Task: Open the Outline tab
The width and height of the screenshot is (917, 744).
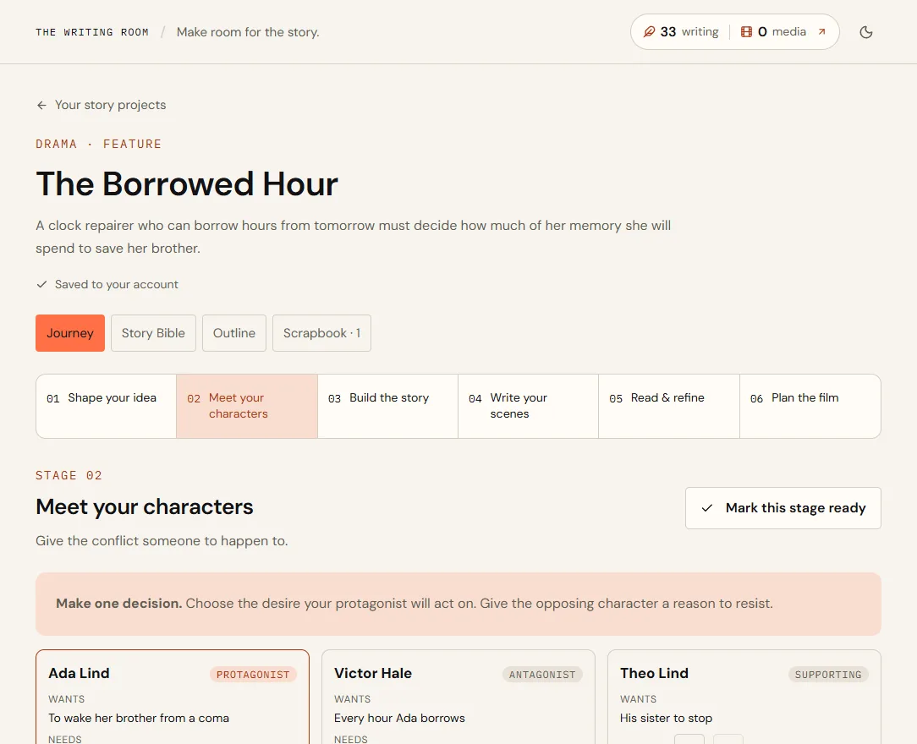Action: [234, 333]
